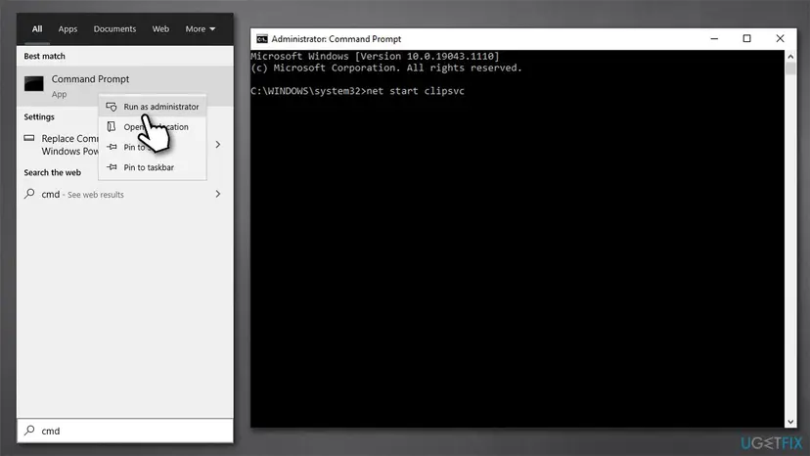Click the Best match heading
810x456 pixels.
pyautogui.click(x=44, y=56)
